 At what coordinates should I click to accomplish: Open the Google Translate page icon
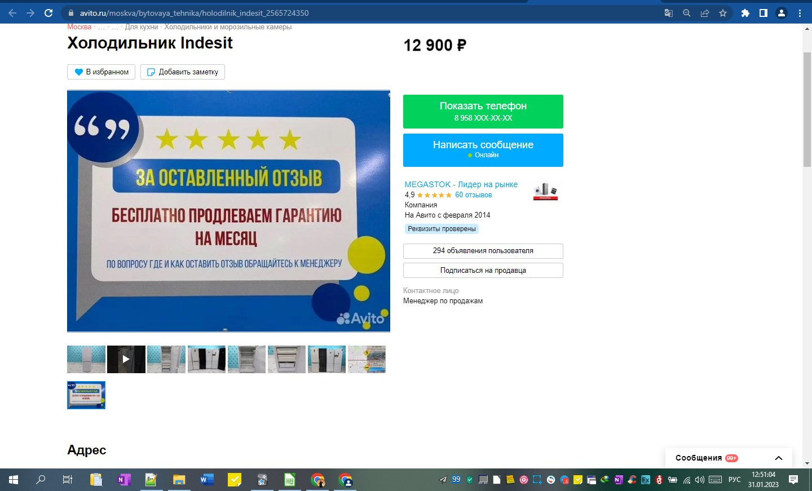pyautogui.click(x=669, y=13)
